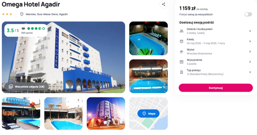Click the share icon next to hotel title
The height and width of the screenshot is (135, 257).
(x=164, y=4)
